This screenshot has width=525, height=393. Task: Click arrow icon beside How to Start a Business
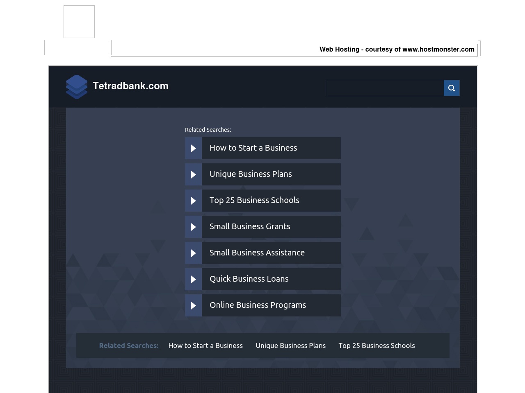[193, 148]
